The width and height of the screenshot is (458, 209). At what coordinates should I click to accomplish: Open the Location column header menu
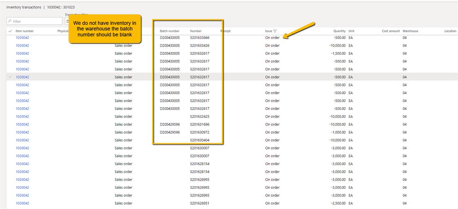click(x=450, y=31)
